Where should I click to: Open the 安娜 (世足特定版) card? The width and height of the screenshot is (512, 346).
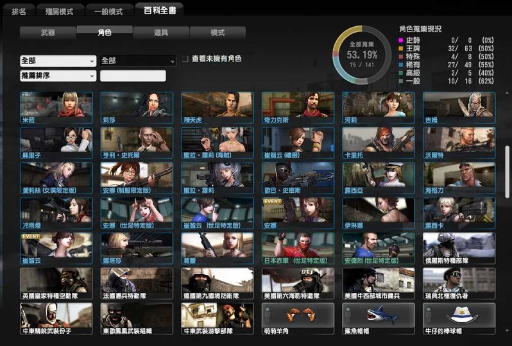pos(137,213)
